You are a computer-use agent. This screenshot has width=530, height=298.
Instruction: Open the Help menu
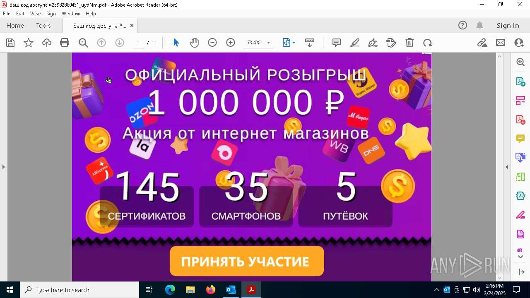coord(91,14)
